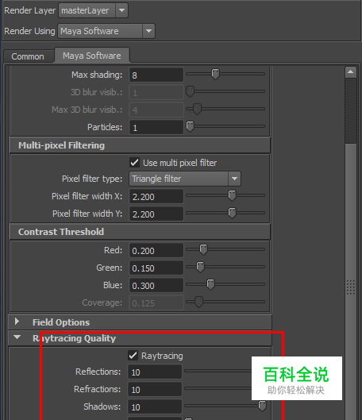Screen dimensions: 362x420
Task: Click the Green contrast threshold field
Action: pyautogui.click(x=156, y=268)
